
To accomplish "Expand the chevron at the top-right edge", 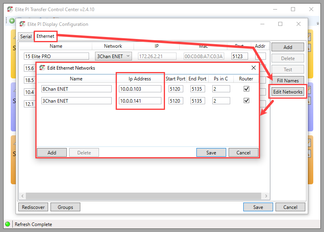I will pos(318,23).
